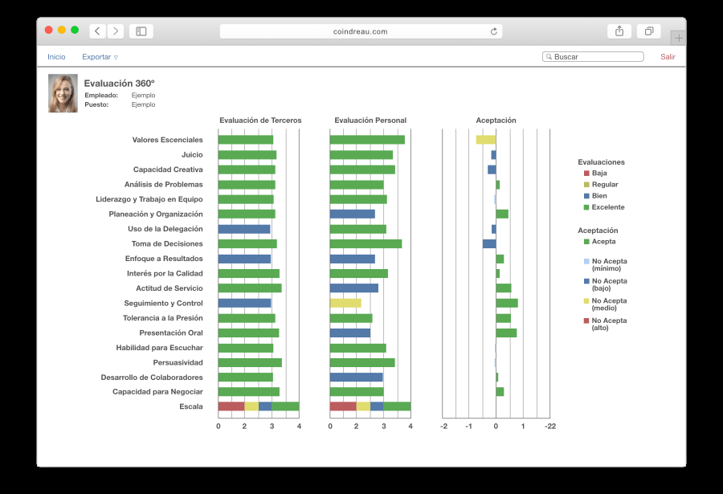Show all tabs overview button
Viewport: 723px width, 494px height.
coord(649,31)
